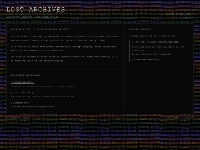Click the 'Last Update: 31 AUG 2026' footer text

pyautogui.click(x=180, y=118)
